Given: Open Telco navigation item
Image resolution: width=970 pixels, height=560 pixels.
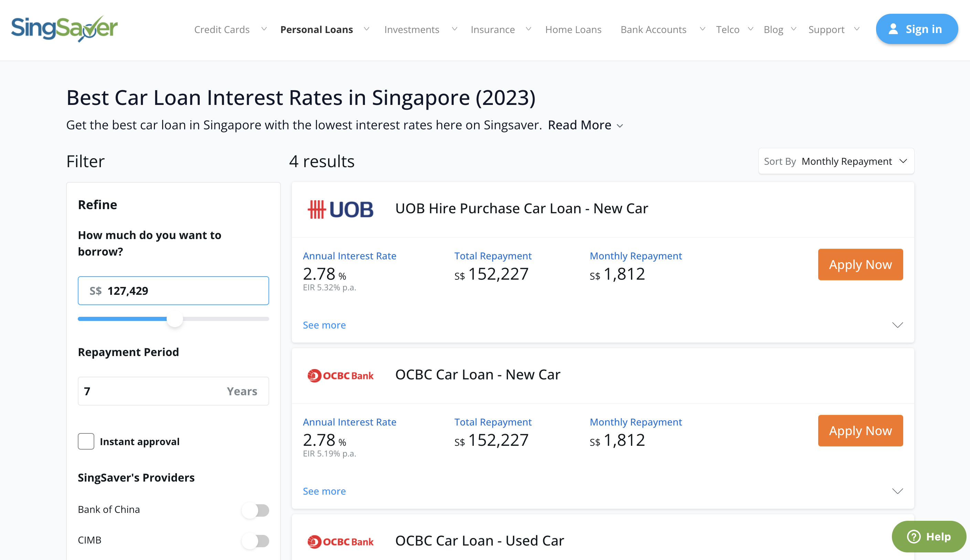Looking at the screenshot, I should point(728,29).
